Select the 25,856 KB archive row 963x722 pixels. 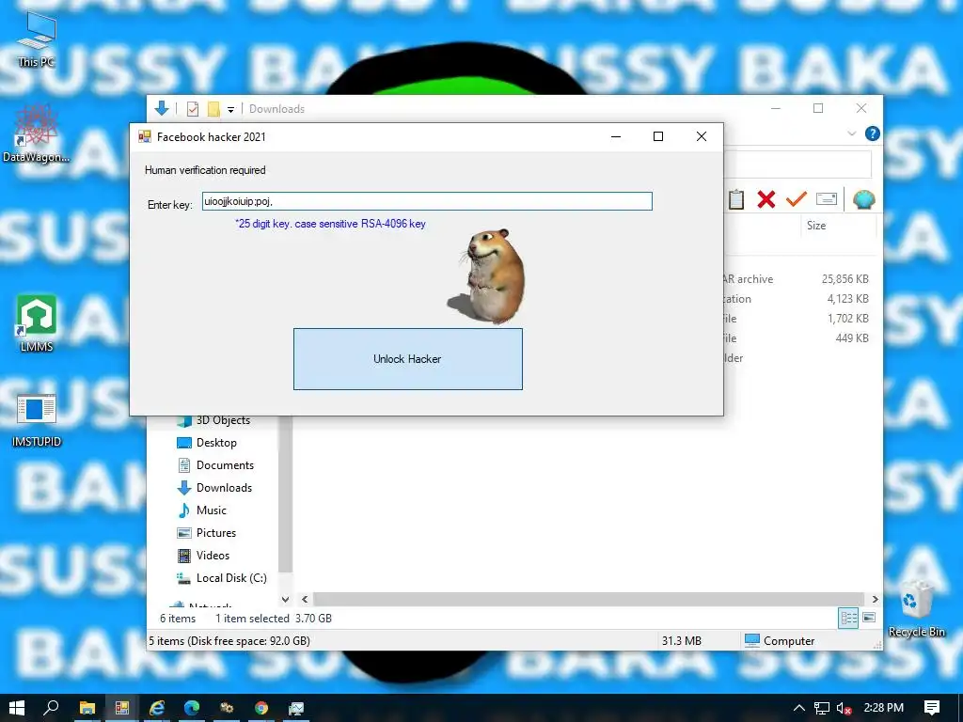798,278
